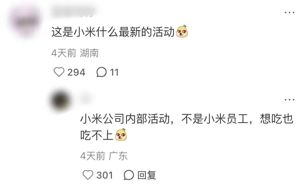Tap the 4天前 湖南 timestamp

[75, 53]
